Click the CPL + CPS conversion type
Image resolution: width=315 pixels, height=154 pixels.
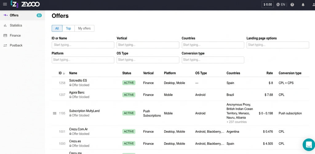pos(286,83)
